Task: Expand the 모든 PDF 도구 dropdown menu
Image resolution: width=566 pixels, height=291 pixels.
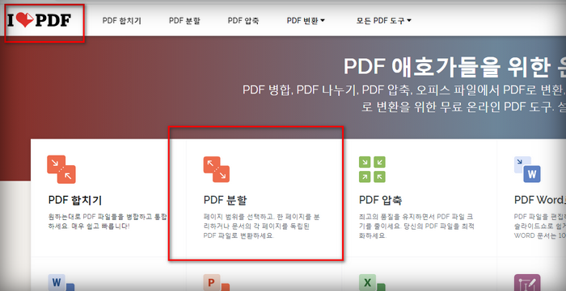Action: pyautogui.click(x=384, y=21)
